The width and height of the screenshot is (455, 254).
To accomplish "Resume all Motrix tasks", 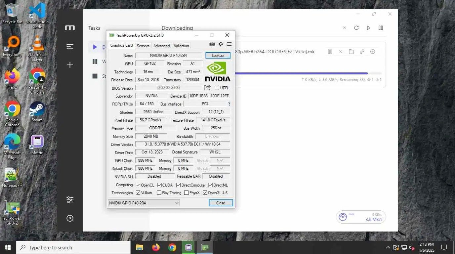I will click(x=369, y=28).
